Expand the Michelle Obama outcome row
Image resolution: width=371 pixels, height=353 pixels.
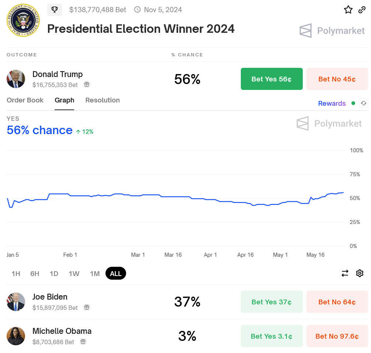[111, 336]
